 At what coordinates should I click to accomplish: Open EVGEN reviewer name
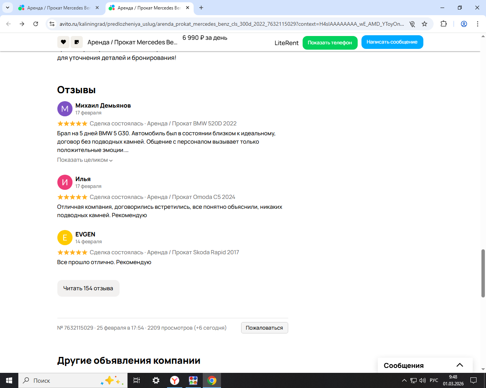(x=85, y=234)
